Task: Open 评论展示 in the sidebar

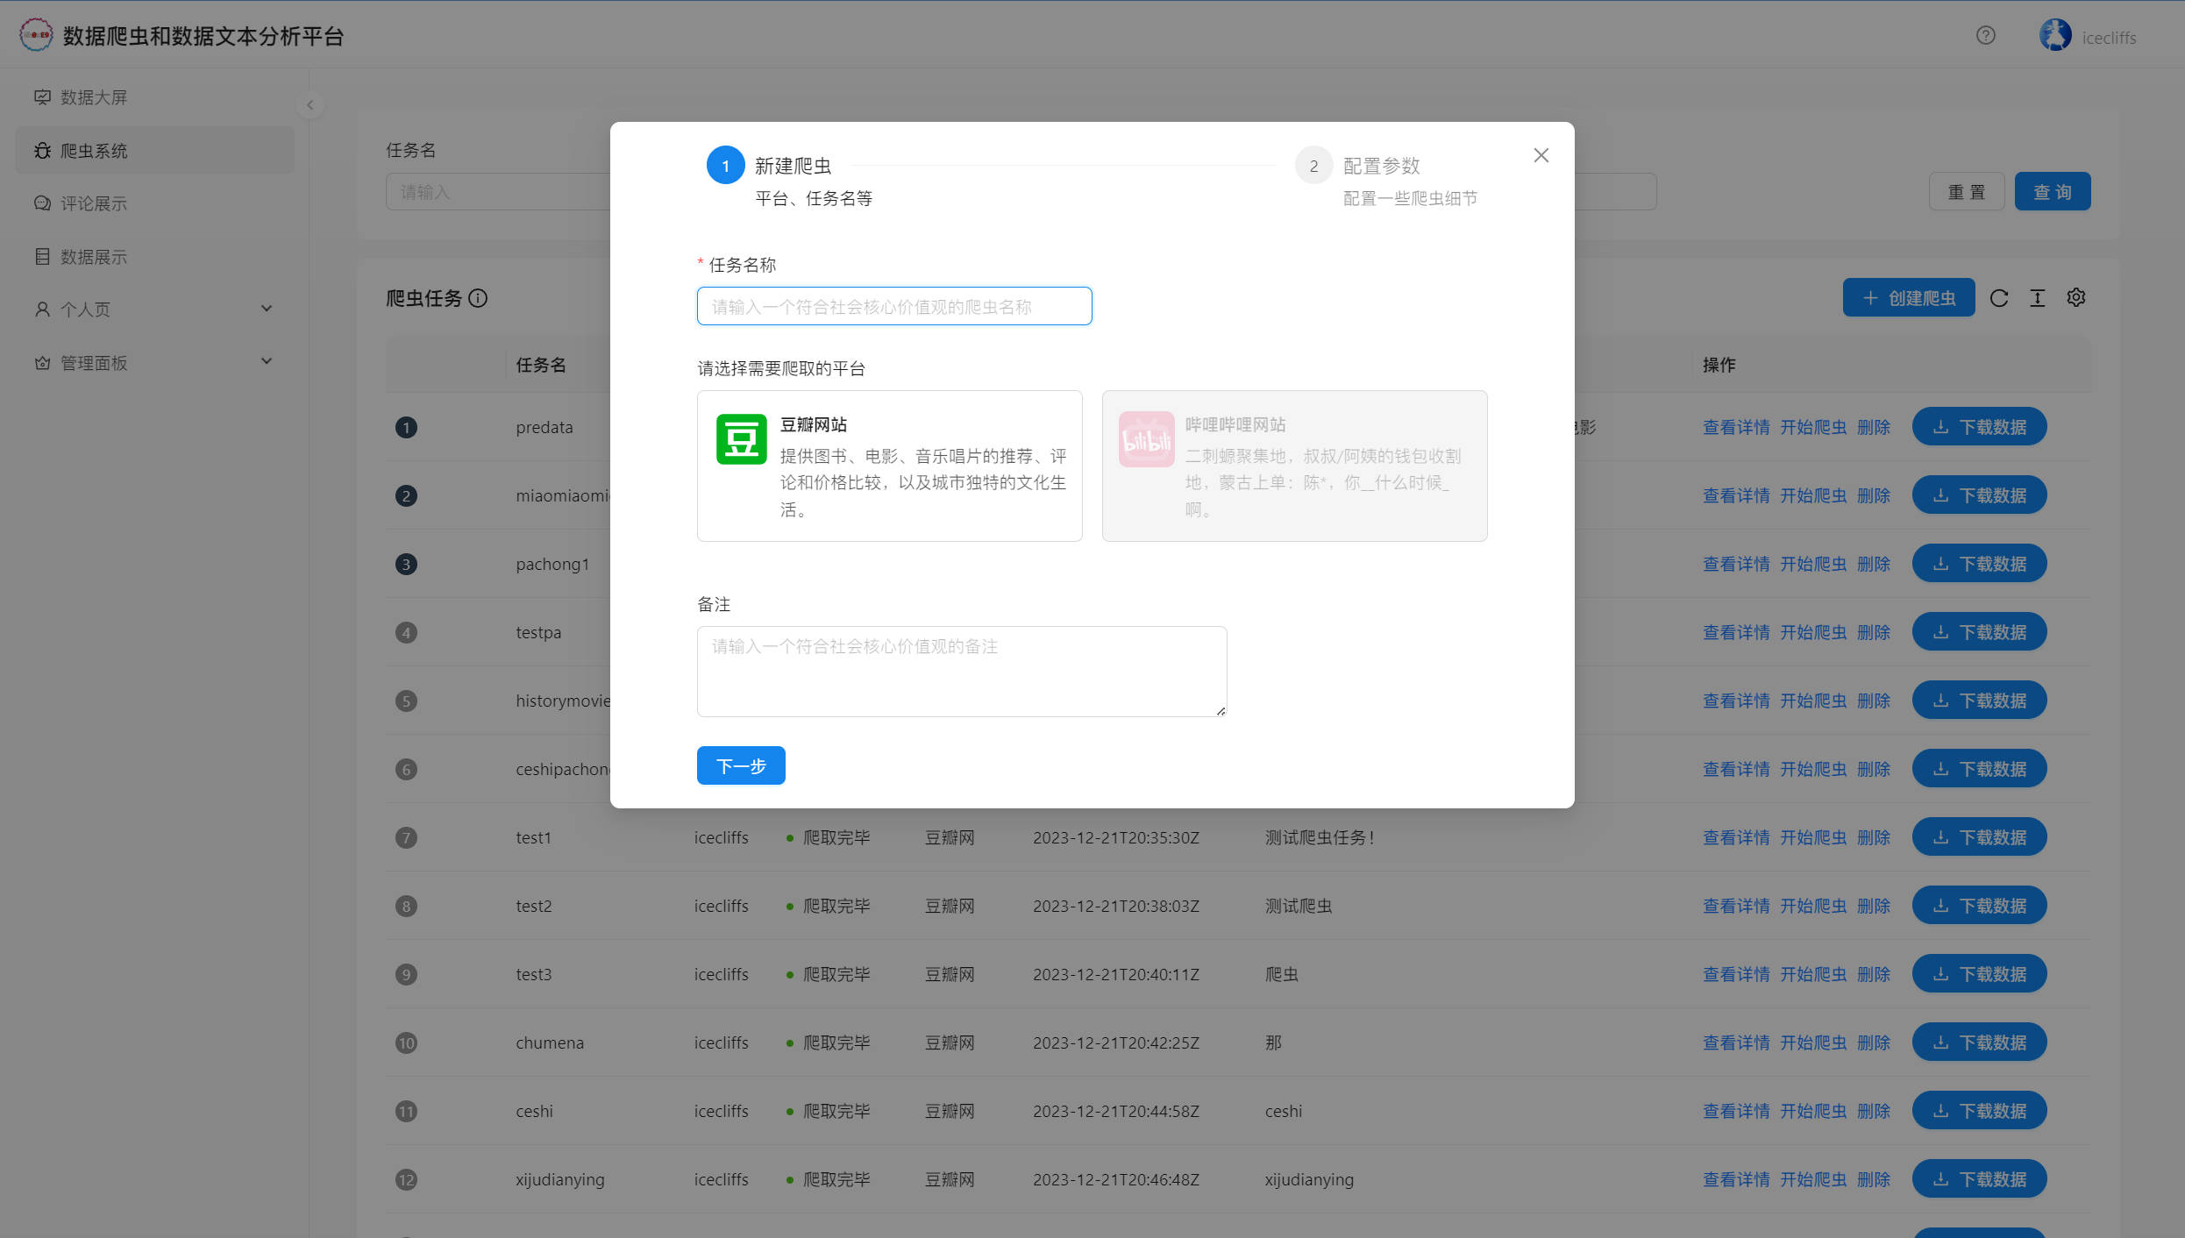Action: [94, 203]
